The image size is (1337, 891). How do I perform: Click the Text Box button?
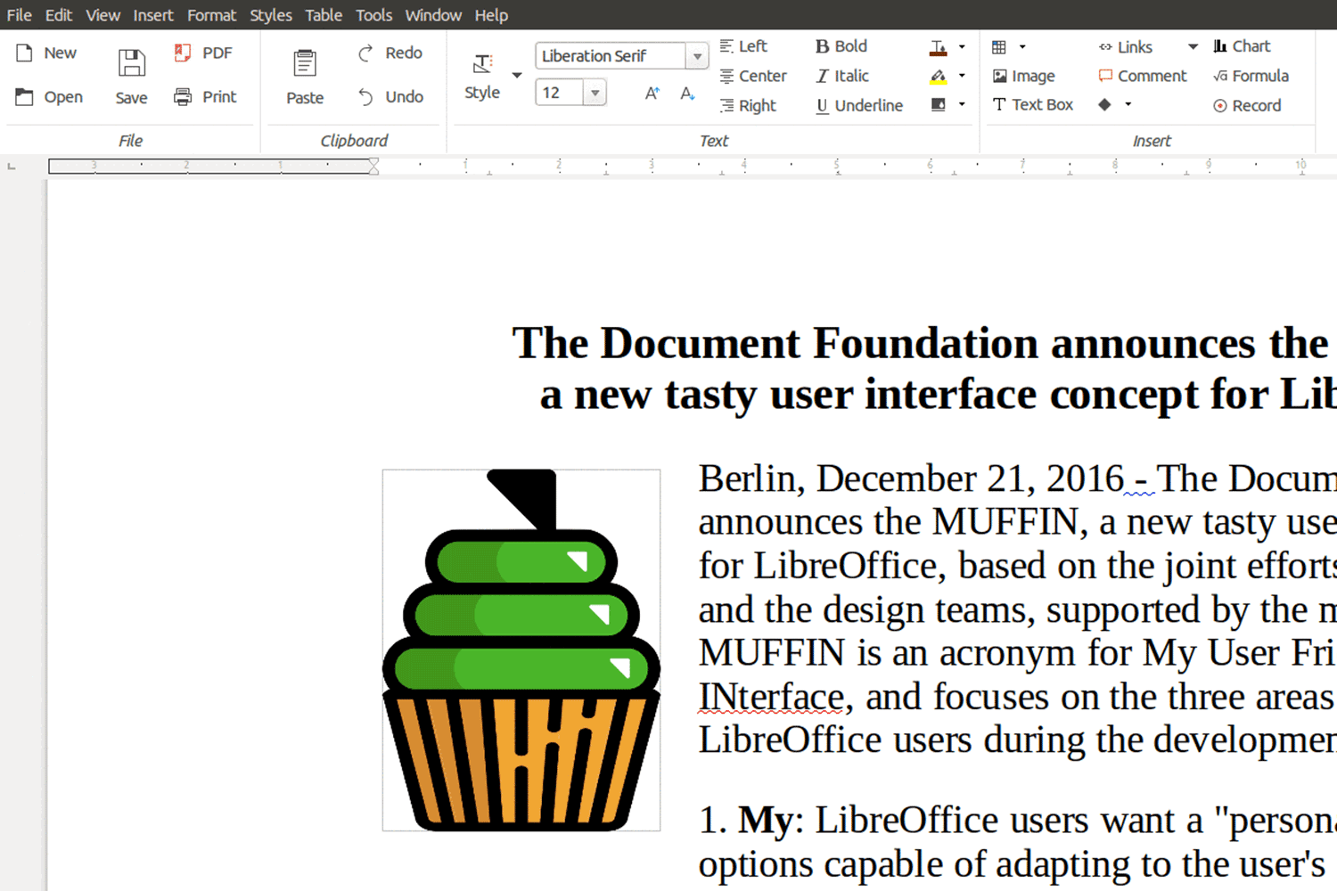(1033, 105)
